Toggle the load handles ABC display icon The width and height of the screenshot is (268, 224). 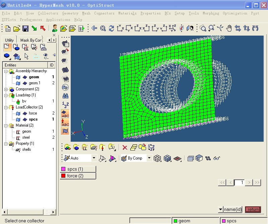point(65,122)
